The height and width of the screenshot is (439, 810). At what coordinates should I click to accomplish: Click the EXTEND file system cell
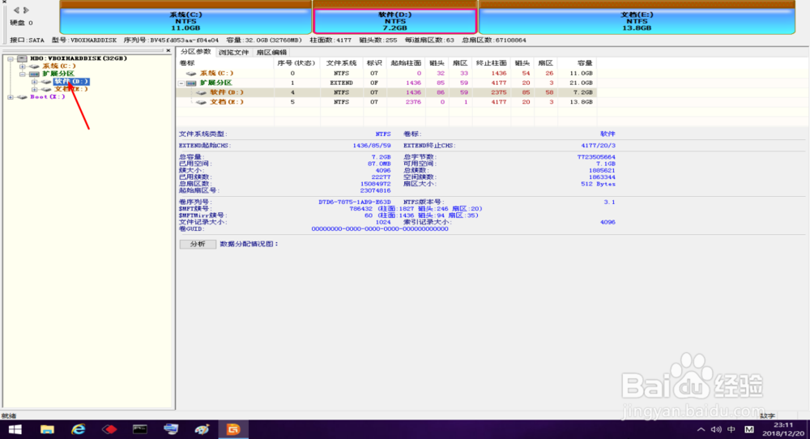[x=341, y=83]
